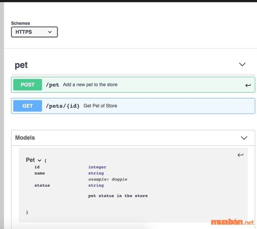The height and width of the screenshot is (229, 257).
Task: Open the /pets/{id} endpoint path
Action: tap(63, 106)
